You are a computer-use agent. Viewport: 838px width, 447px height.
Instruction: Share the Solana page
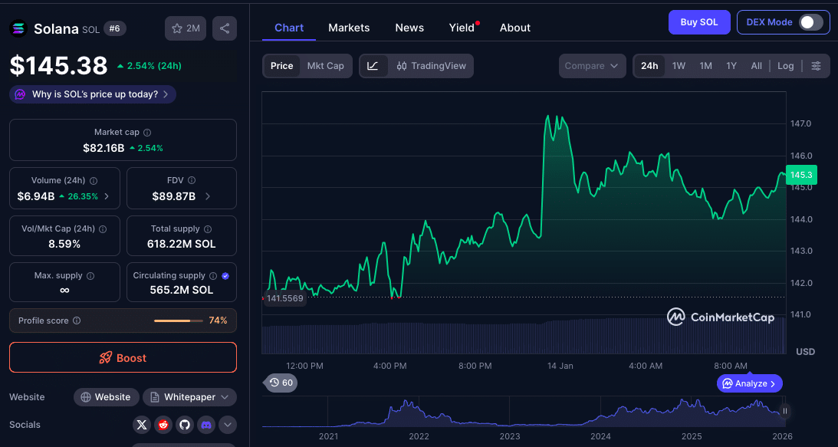224,28
